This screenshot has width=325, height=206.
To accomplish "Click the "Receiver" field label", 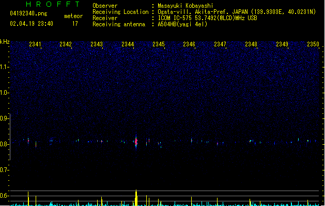I will tap(105, 18).
